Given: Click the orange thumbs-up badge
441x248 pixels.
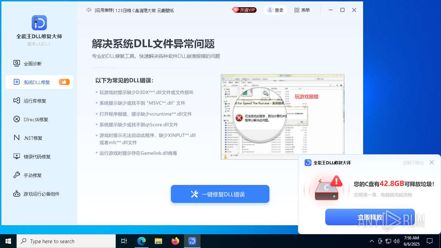Looking at the screenshot, I should point(64,82).
